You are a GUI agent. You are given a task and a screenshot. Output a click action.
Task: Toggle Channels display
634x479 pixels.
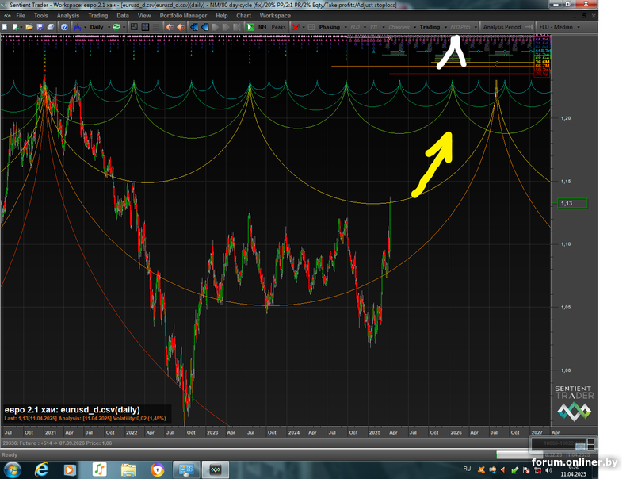pyautogui.click(x=399, y=27)
